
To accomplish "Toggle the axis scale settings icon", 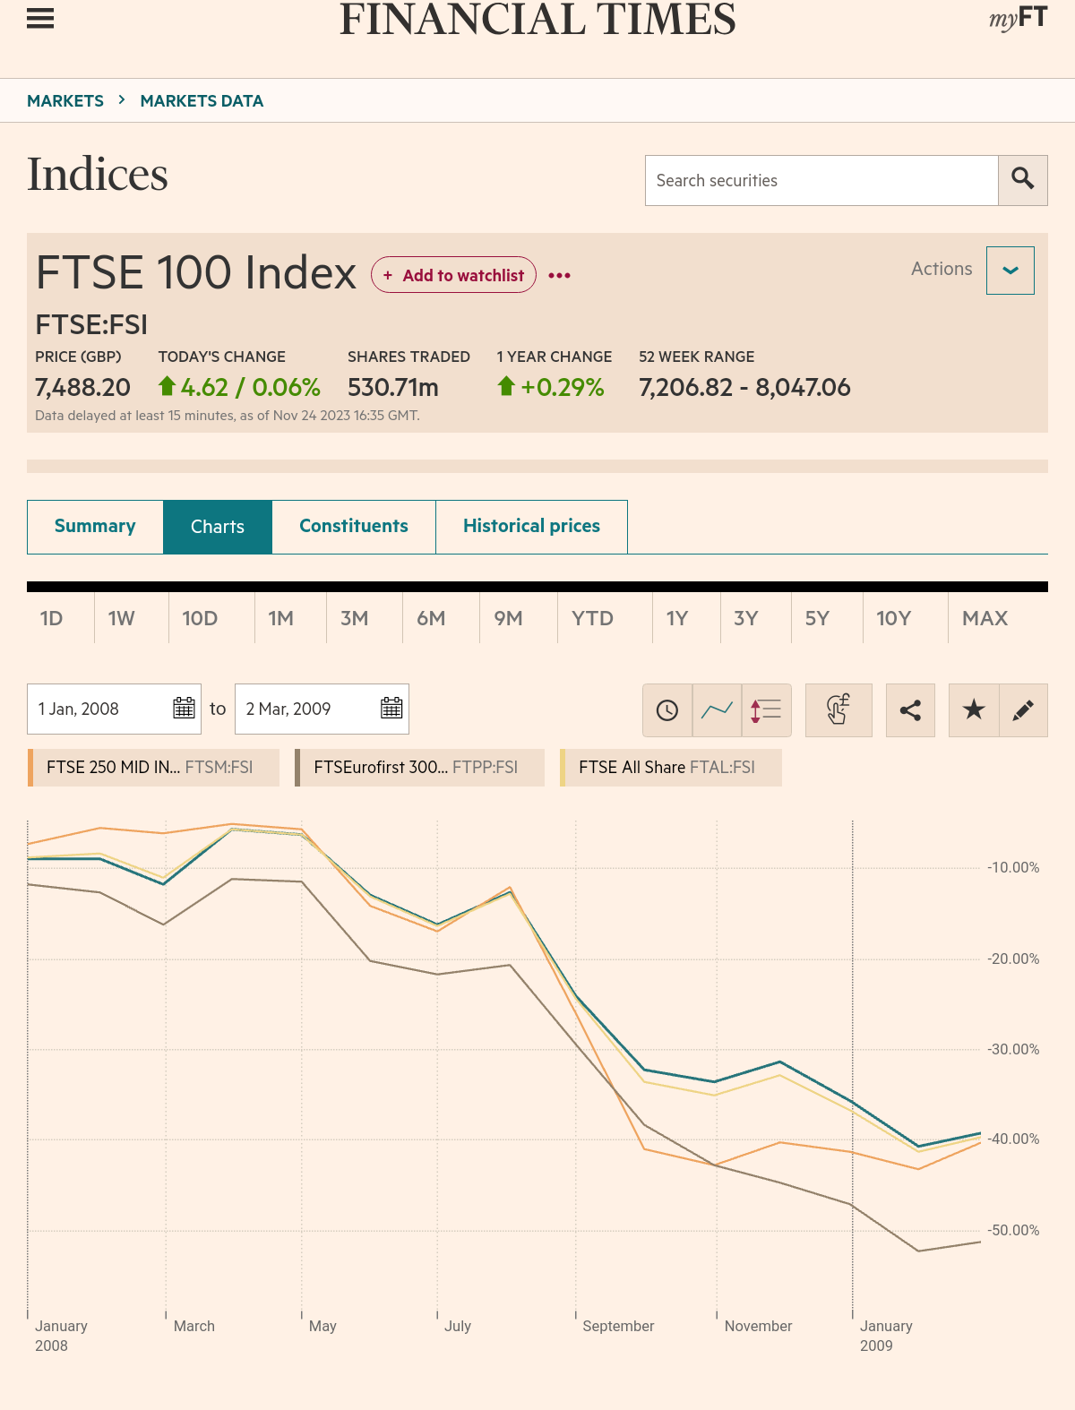I will tap(766, 710).
